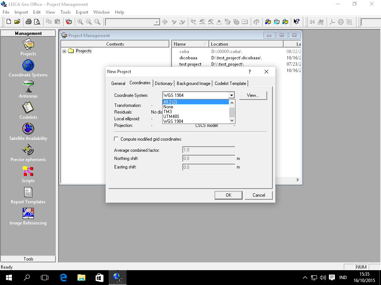
Task: Open the Import menu
Action: [x=21, y=12]
